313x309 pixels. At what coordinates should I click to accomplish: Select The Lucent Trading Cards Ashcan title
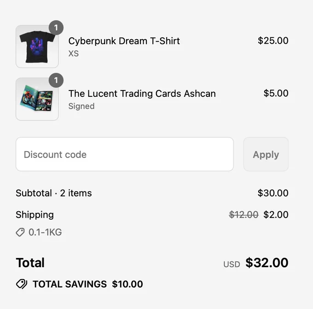point(142,94)
